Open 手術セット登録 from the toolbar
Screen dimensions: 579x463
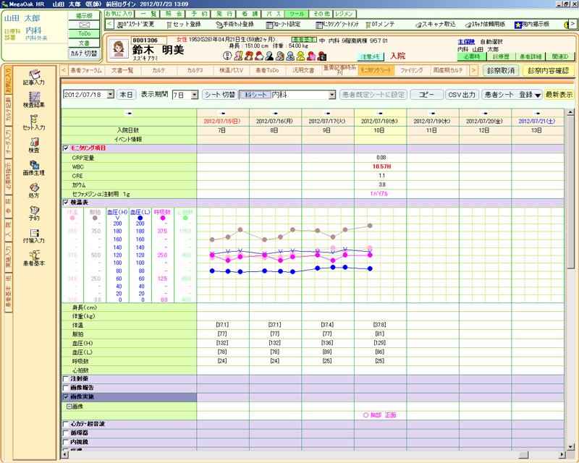(x=235, y=25)
